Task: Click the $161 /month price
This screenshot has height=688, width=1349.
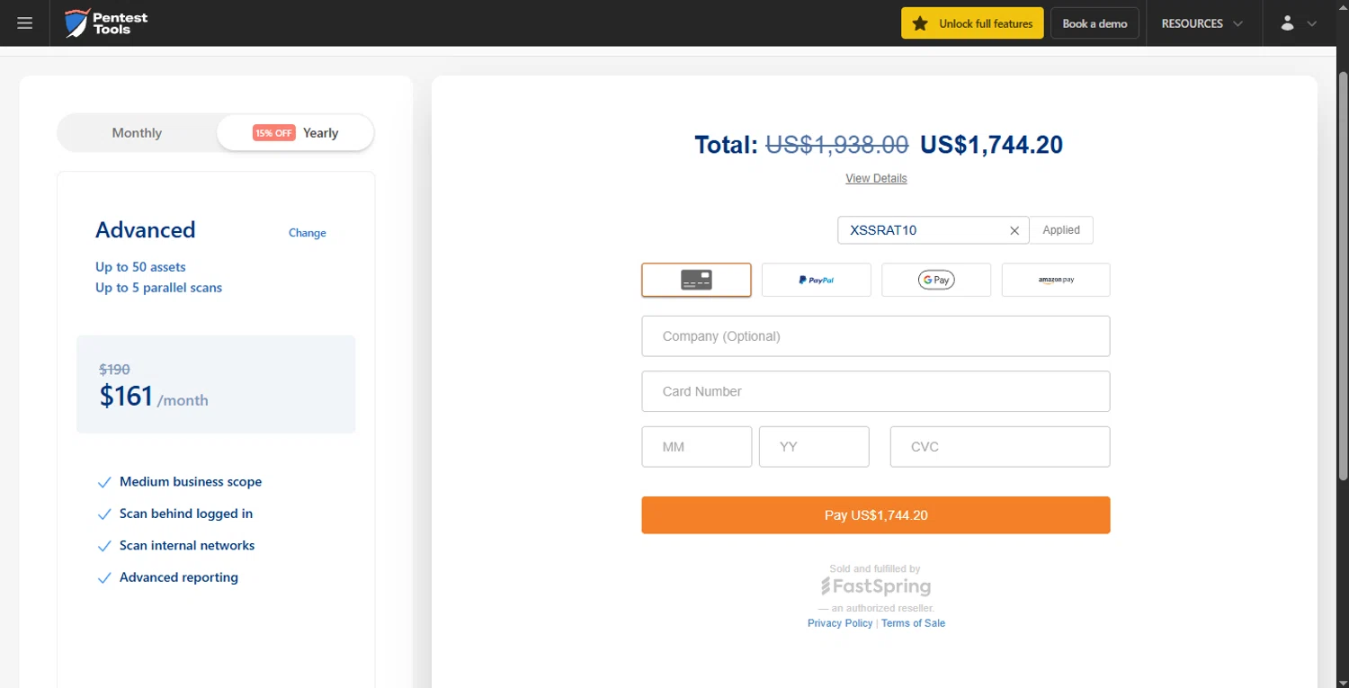Action: pyautogui.click(x=154, y=397)
